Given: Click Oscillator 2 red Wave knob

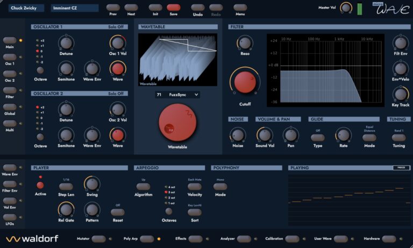Looking at the screenshot, I should click(118, 135).
